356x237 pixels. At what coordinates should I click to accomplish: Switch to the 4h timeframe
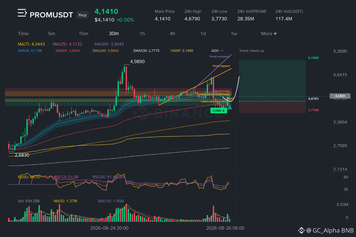point(173,34)
